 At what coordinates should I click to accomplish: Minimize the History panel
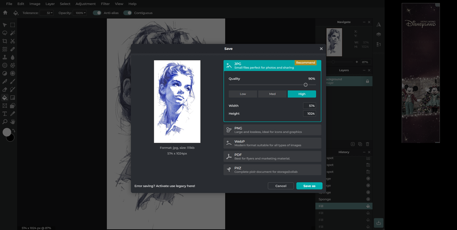point(364,152)
